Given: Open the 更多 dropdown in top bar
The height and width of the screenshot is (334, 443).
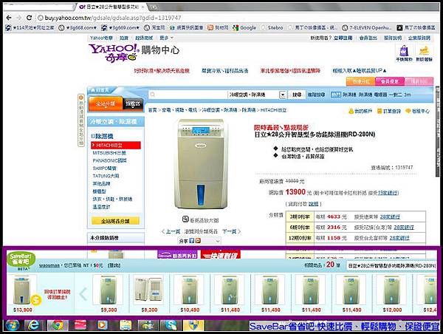Looking at the screenshot, I should pos(166,38).
